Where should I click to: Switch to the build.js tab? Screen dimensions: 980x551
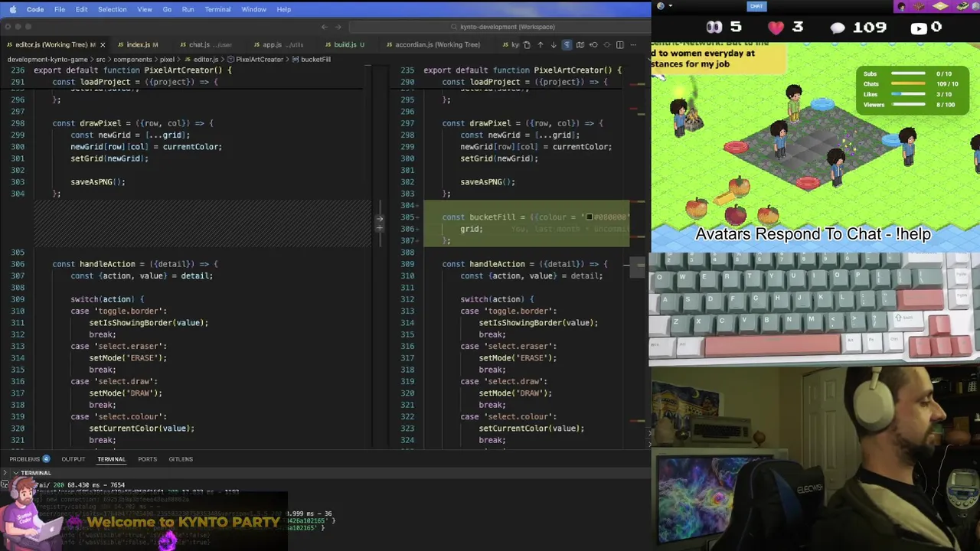point(348,44)
